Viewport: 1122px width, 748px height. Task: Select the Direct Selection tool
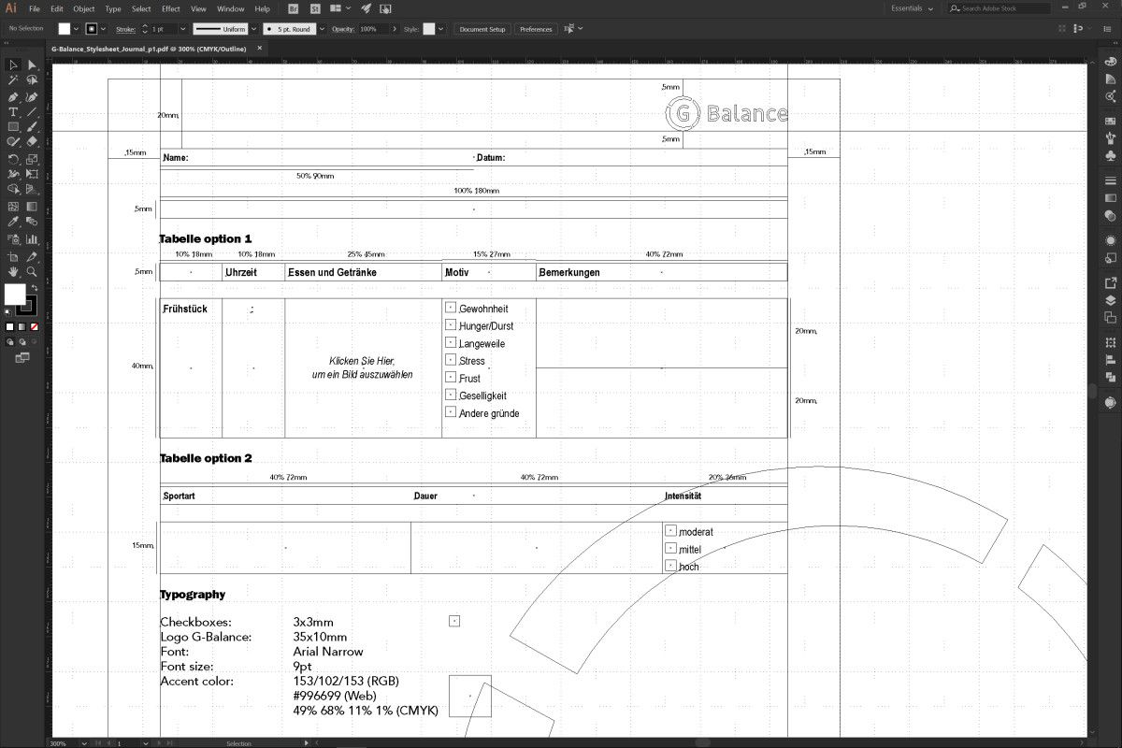(32, 65)
